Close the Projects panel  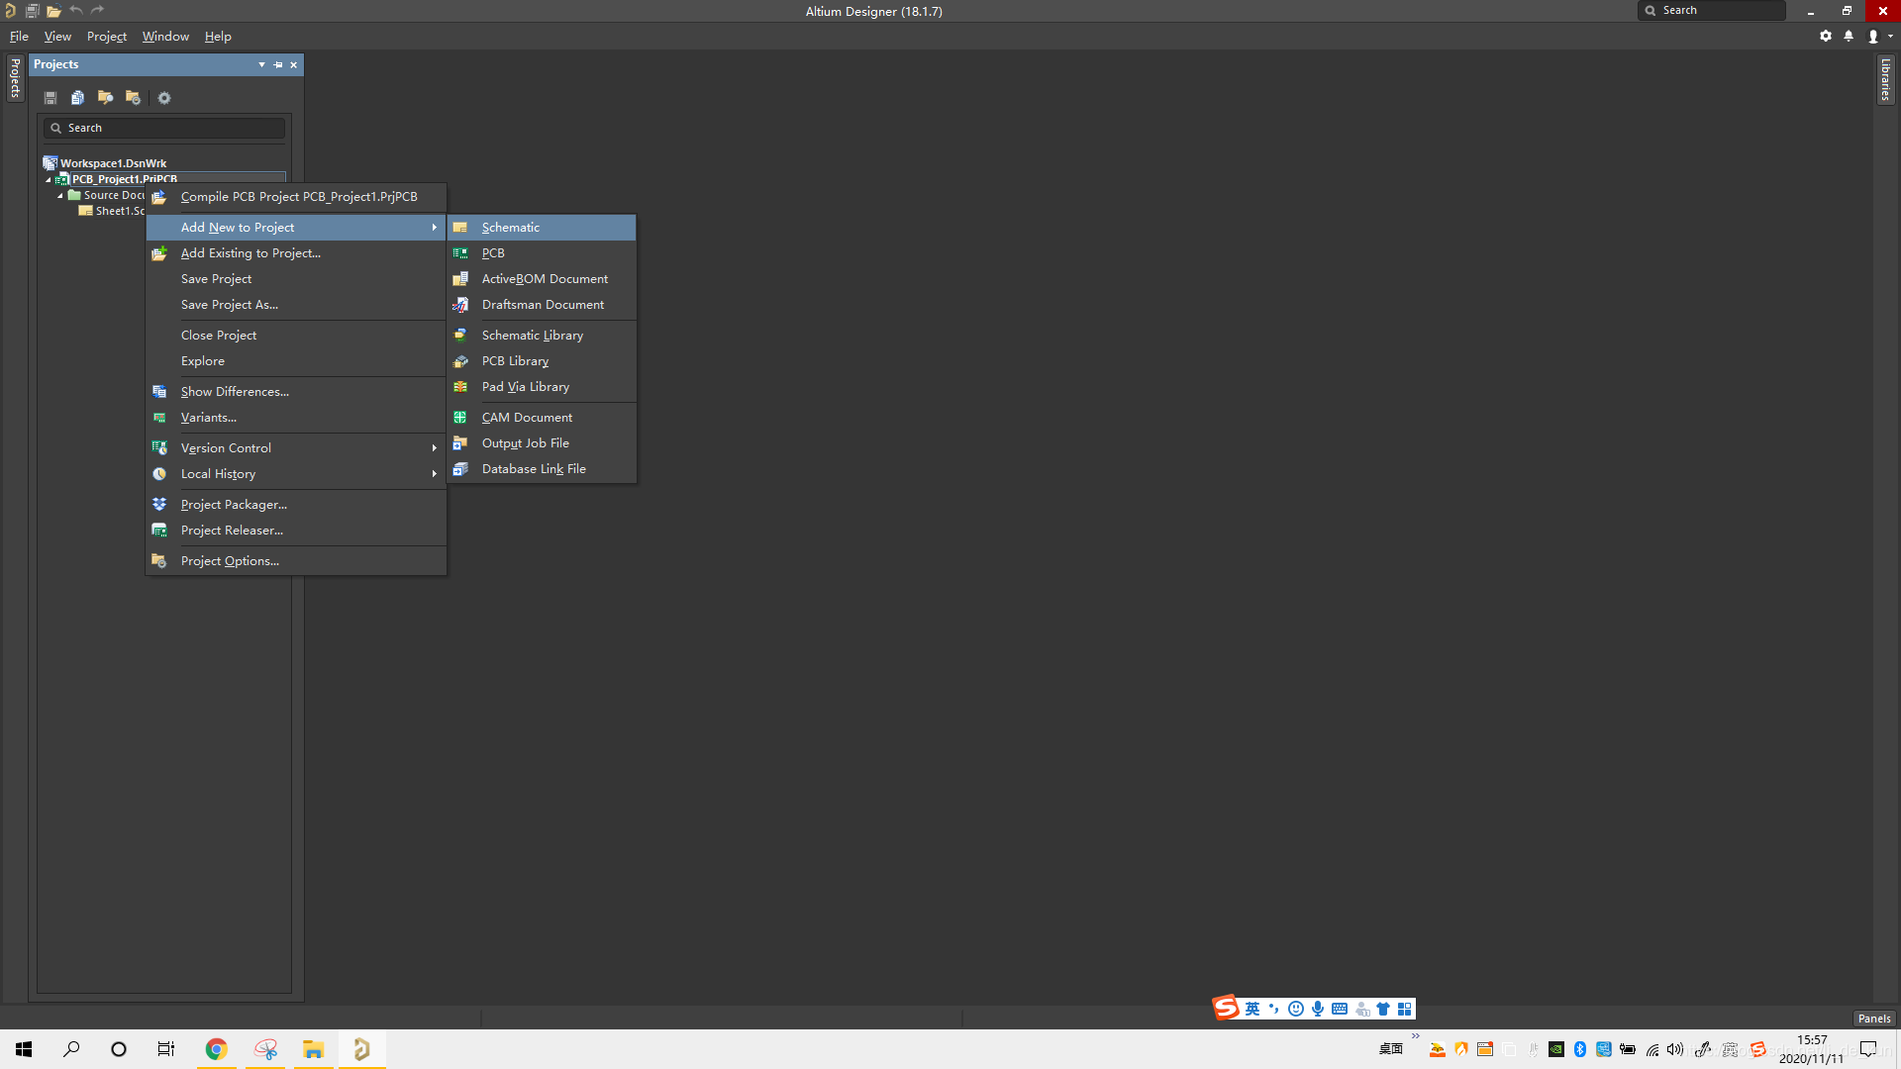[293, 64]
